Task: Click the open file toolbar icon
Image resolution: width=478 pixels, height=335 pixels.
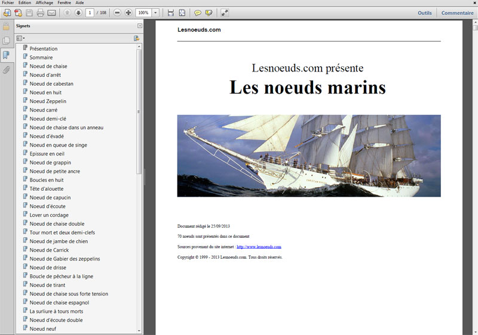Action: 7,13
